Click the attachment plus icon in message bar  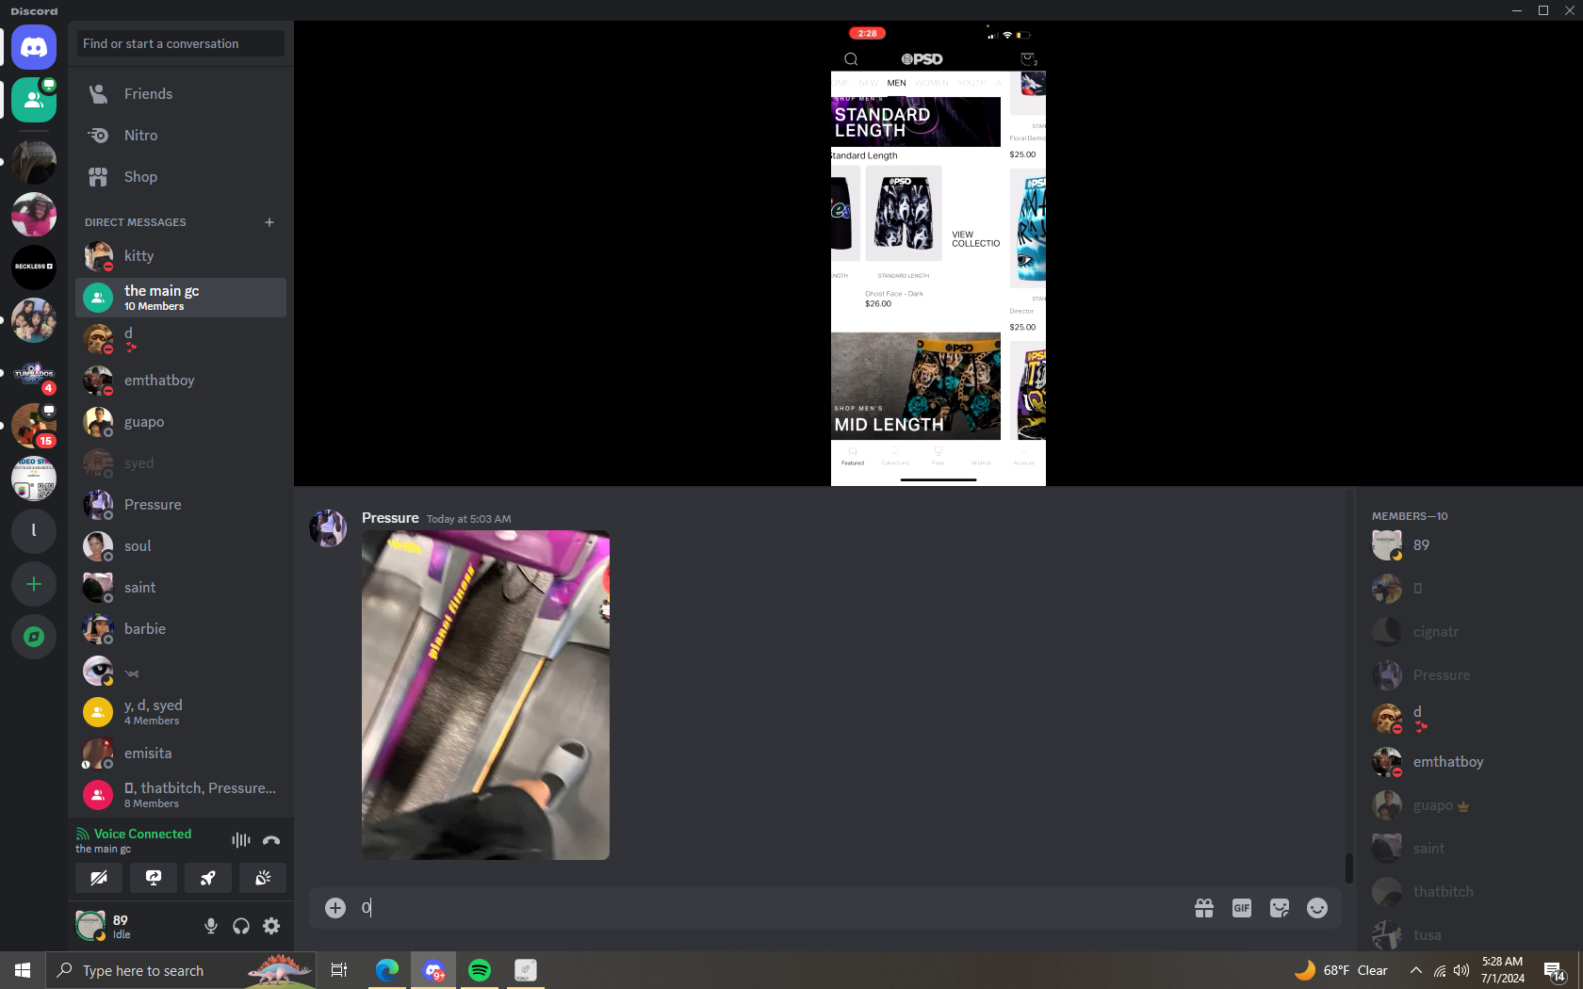click(335, 908)
